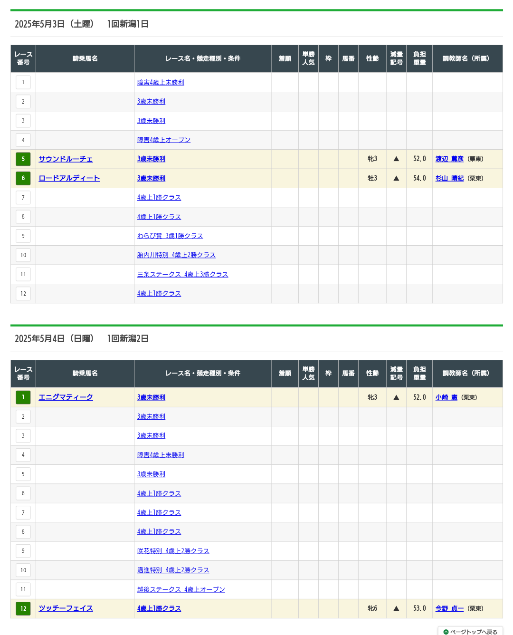Open 邁進特別 4歳上2勝クラス race link

173,570
